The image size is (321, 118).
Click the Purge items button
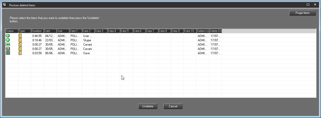click(x=302, y=13)
